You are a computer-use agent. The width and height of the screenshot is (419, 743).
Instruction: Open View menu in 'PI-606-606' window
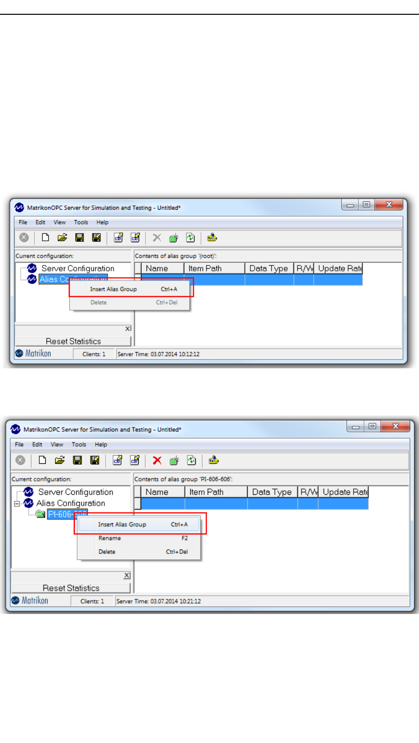57,445
